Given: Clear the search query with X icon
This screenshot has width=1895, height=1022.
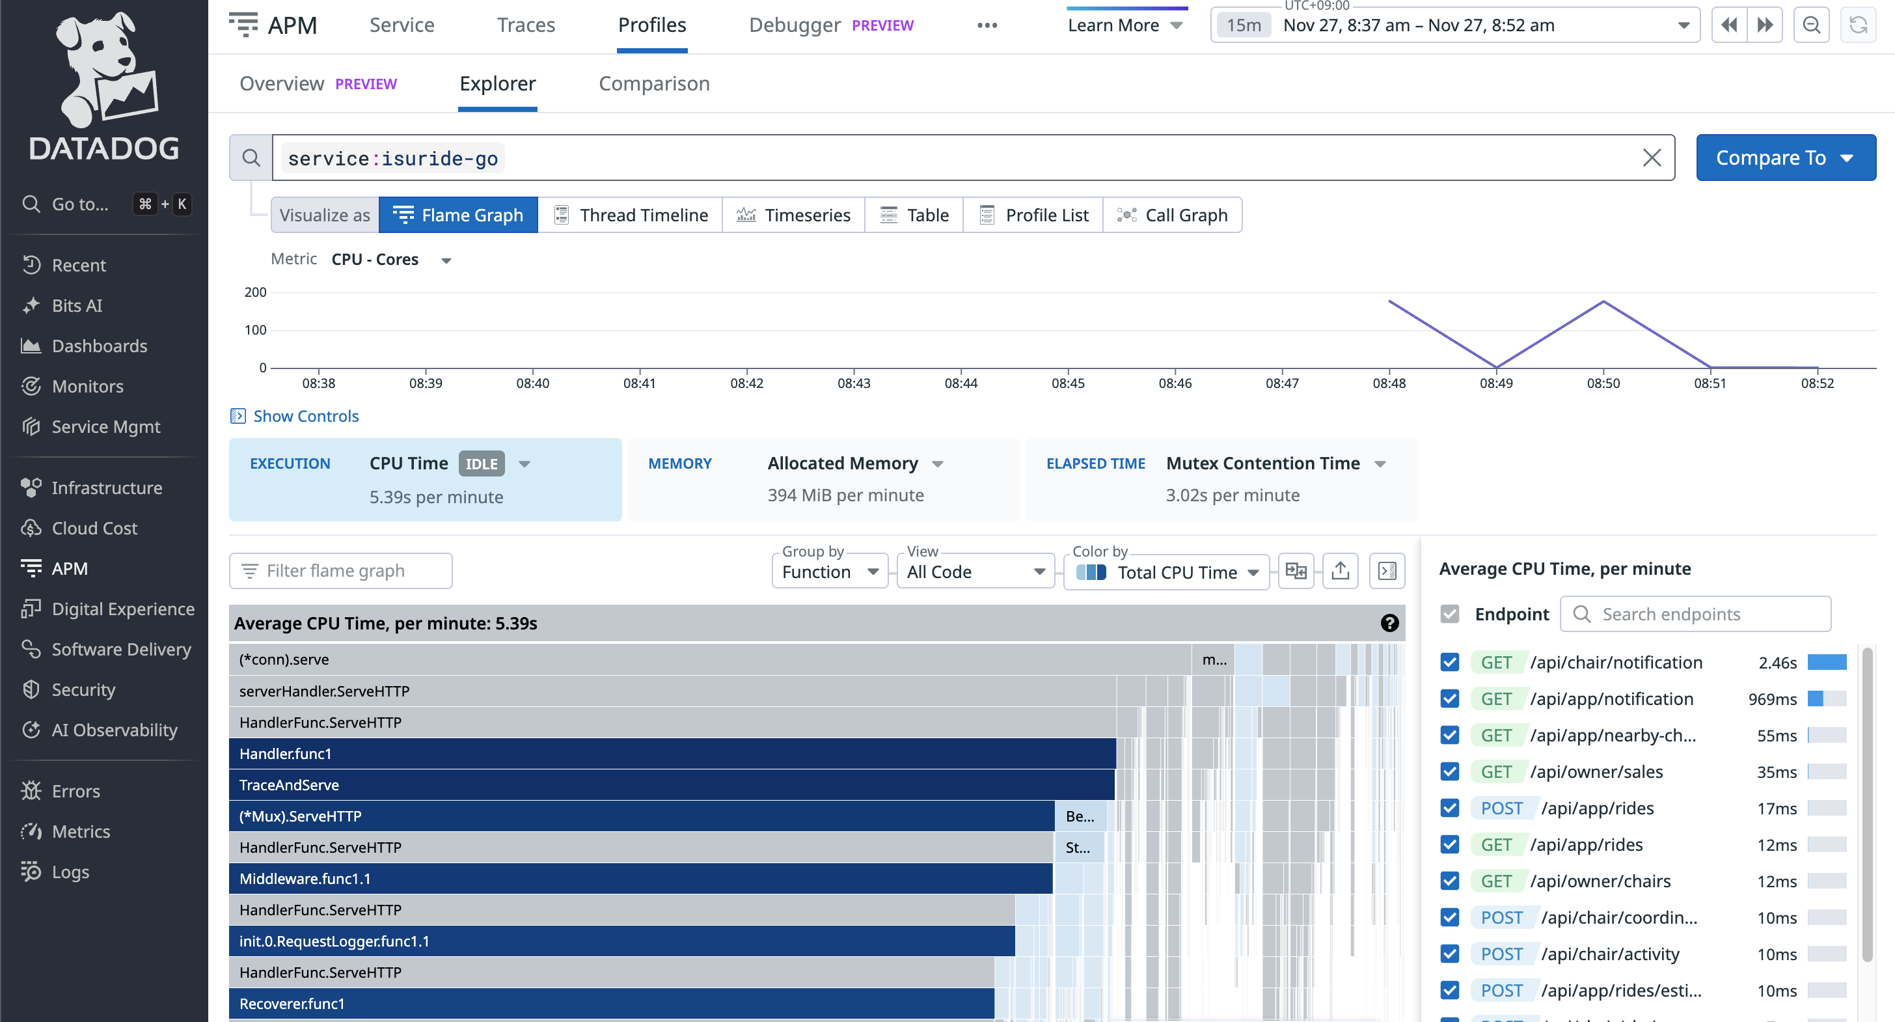Looking at the screenshot, I should (1652, 158).
